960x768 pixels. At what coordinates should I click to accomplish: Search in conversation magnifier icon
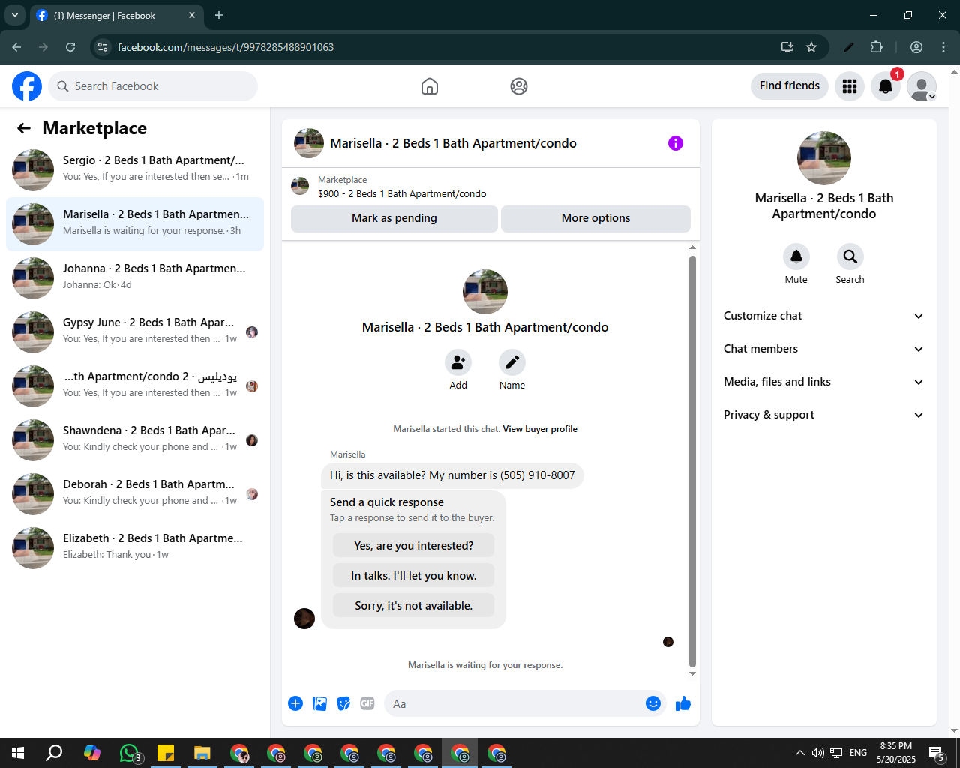coord(850,256)
